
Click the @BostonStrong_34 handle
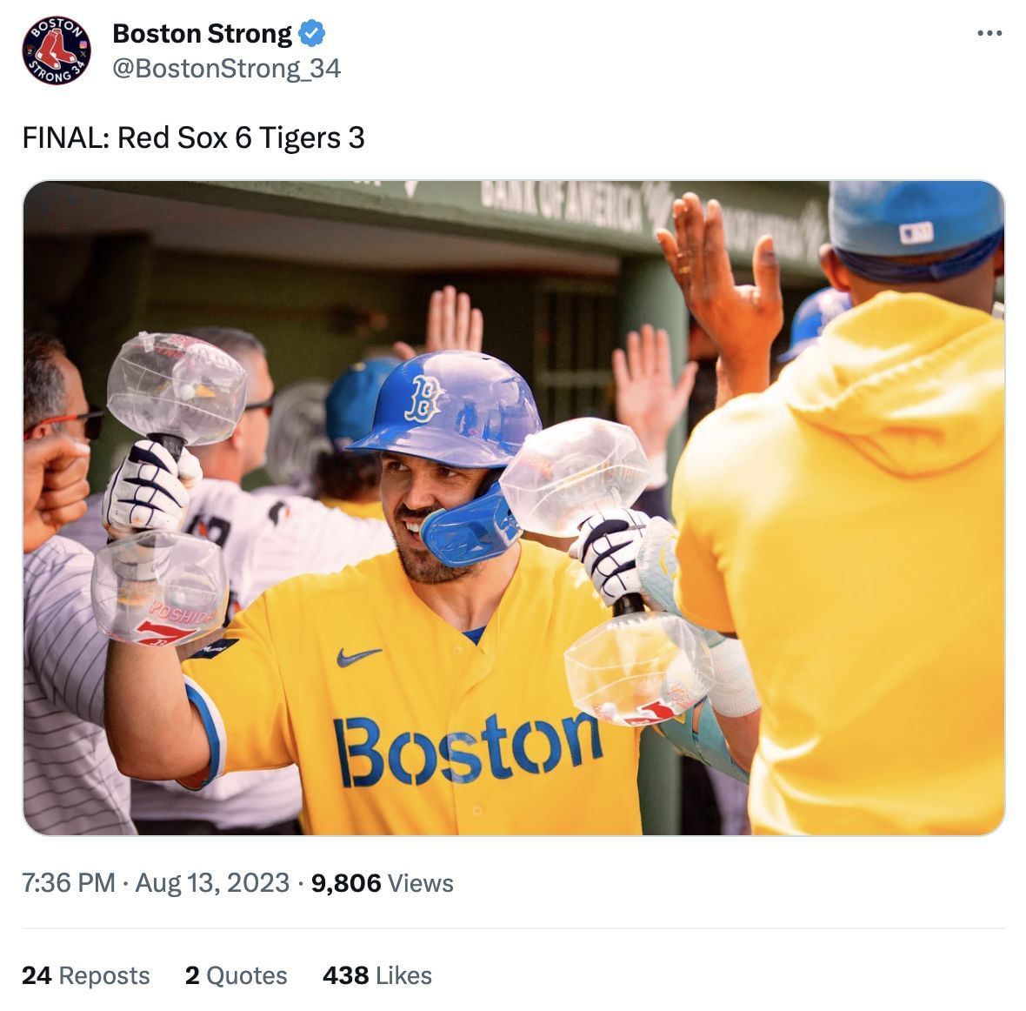pyautogui.click(x=226, y=69)
